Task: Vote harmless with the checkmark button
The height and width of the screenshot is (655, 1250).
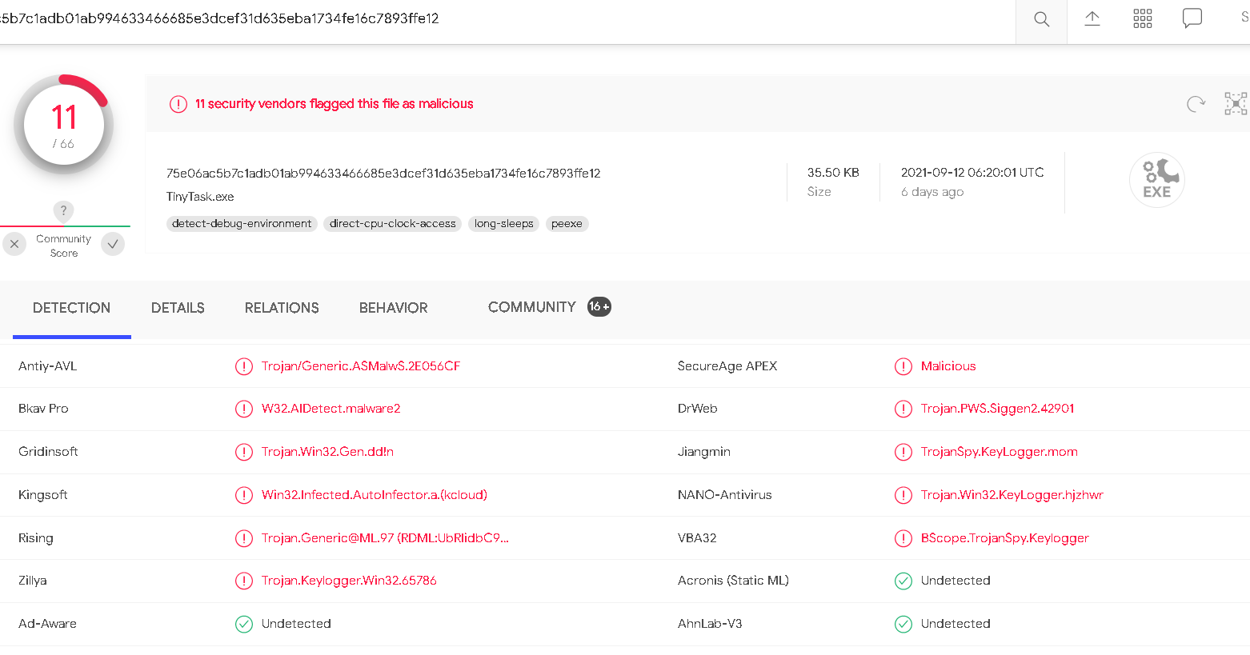Action: pyautogui.click(x=113, y=244)
